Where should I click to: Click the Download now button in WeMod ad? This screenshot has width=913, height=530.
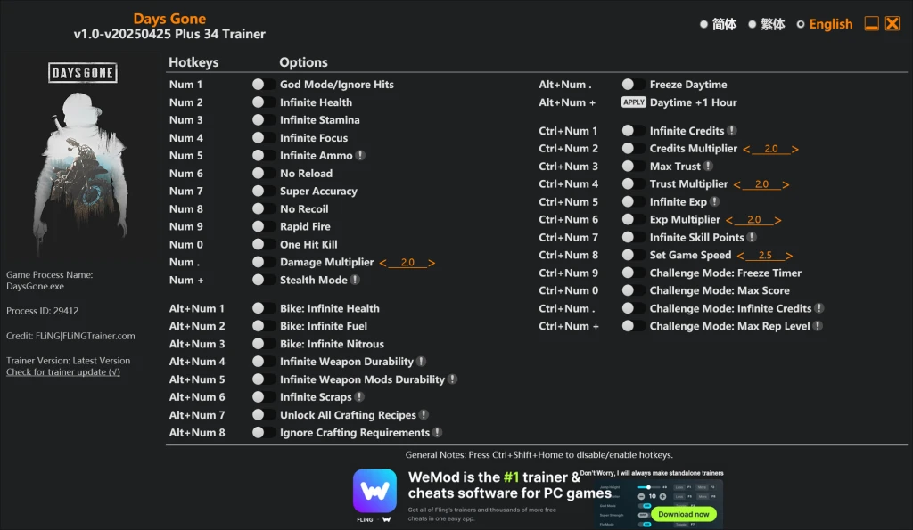(684, 514)
